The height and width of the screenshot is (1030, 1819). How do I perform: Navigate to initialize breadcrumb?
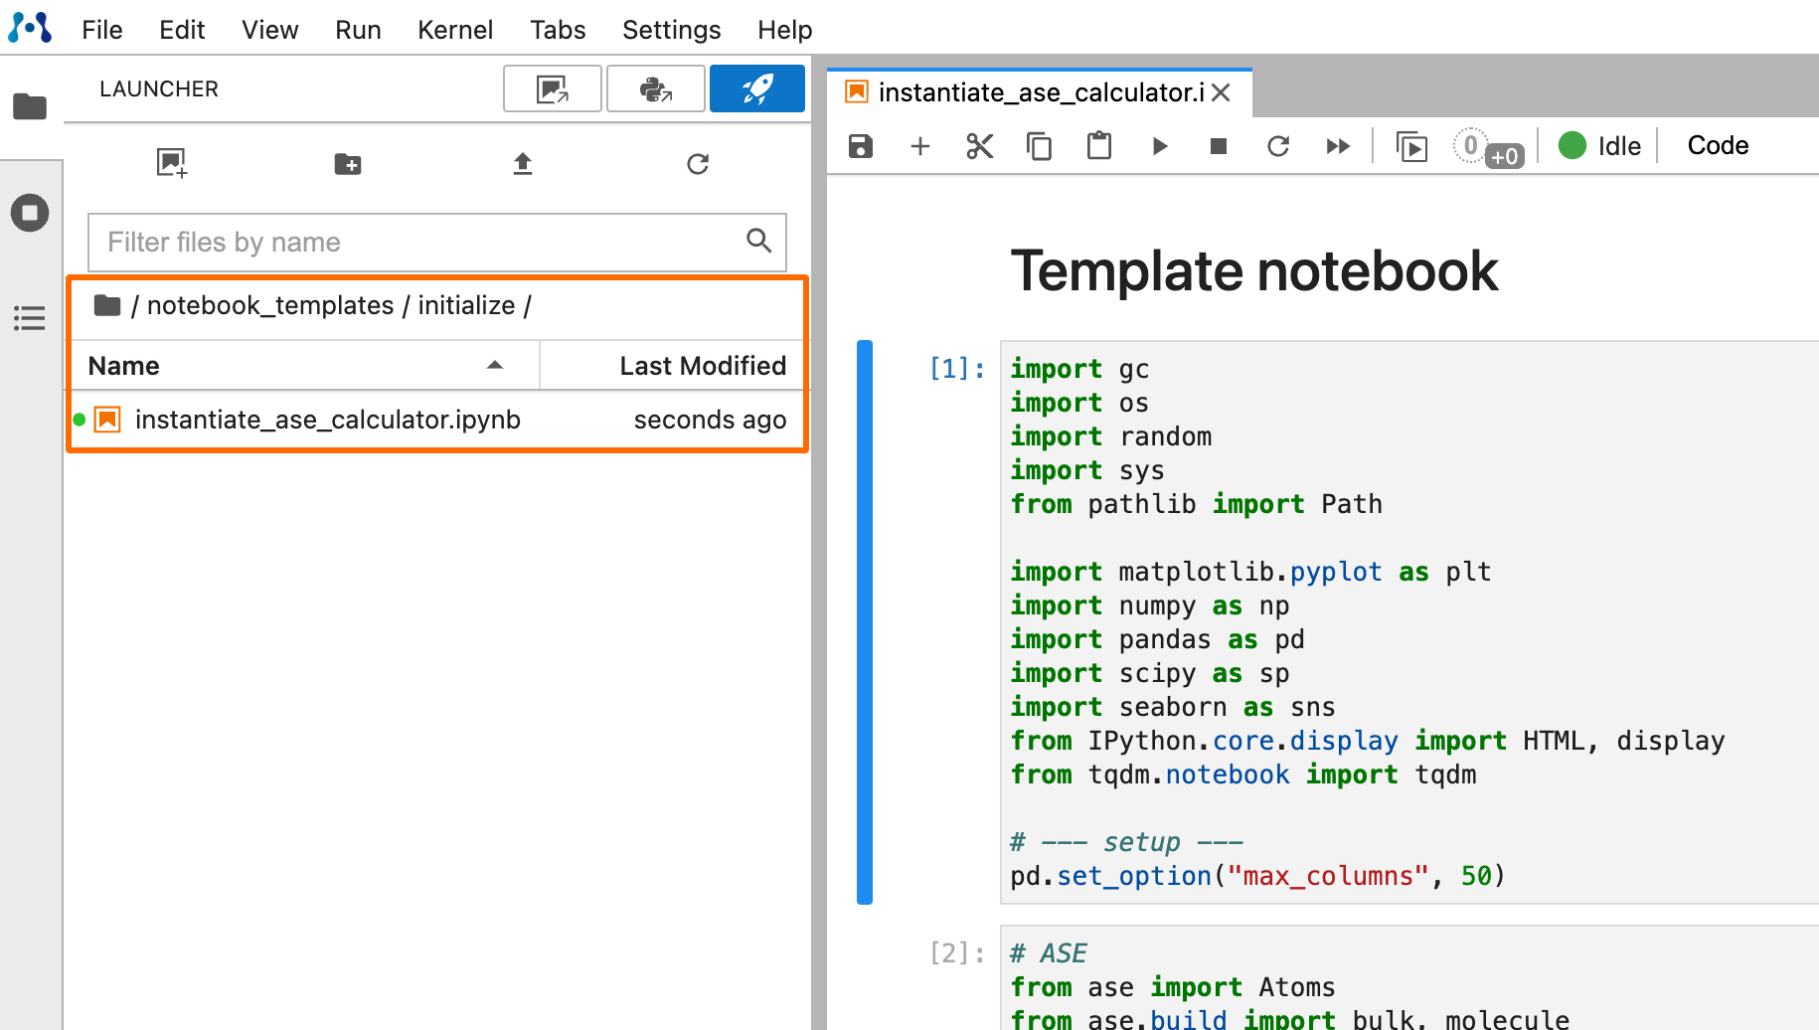pyautogui.click(x=466, y=305)
